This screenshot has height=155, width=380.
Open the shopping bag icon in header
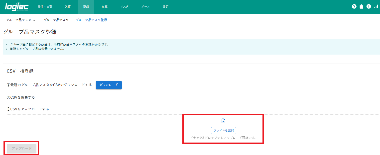361,7
